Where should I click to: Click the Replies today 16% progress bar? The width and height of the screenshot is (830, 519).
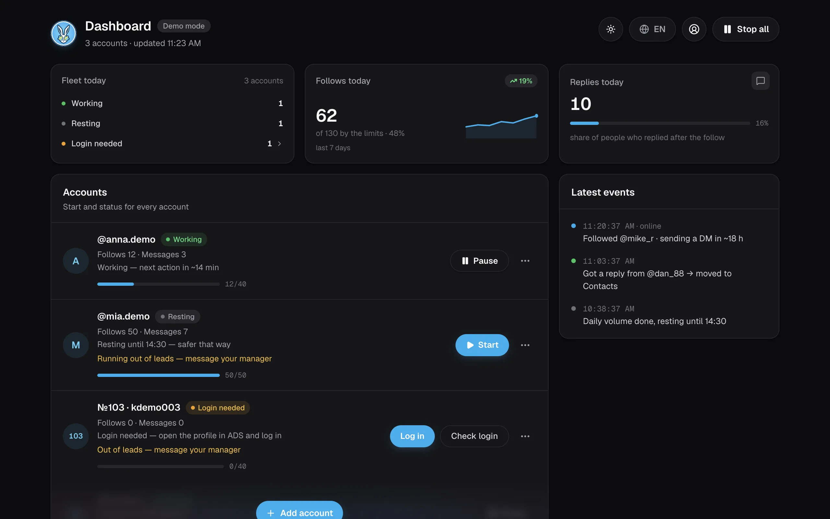click(659, 123)
